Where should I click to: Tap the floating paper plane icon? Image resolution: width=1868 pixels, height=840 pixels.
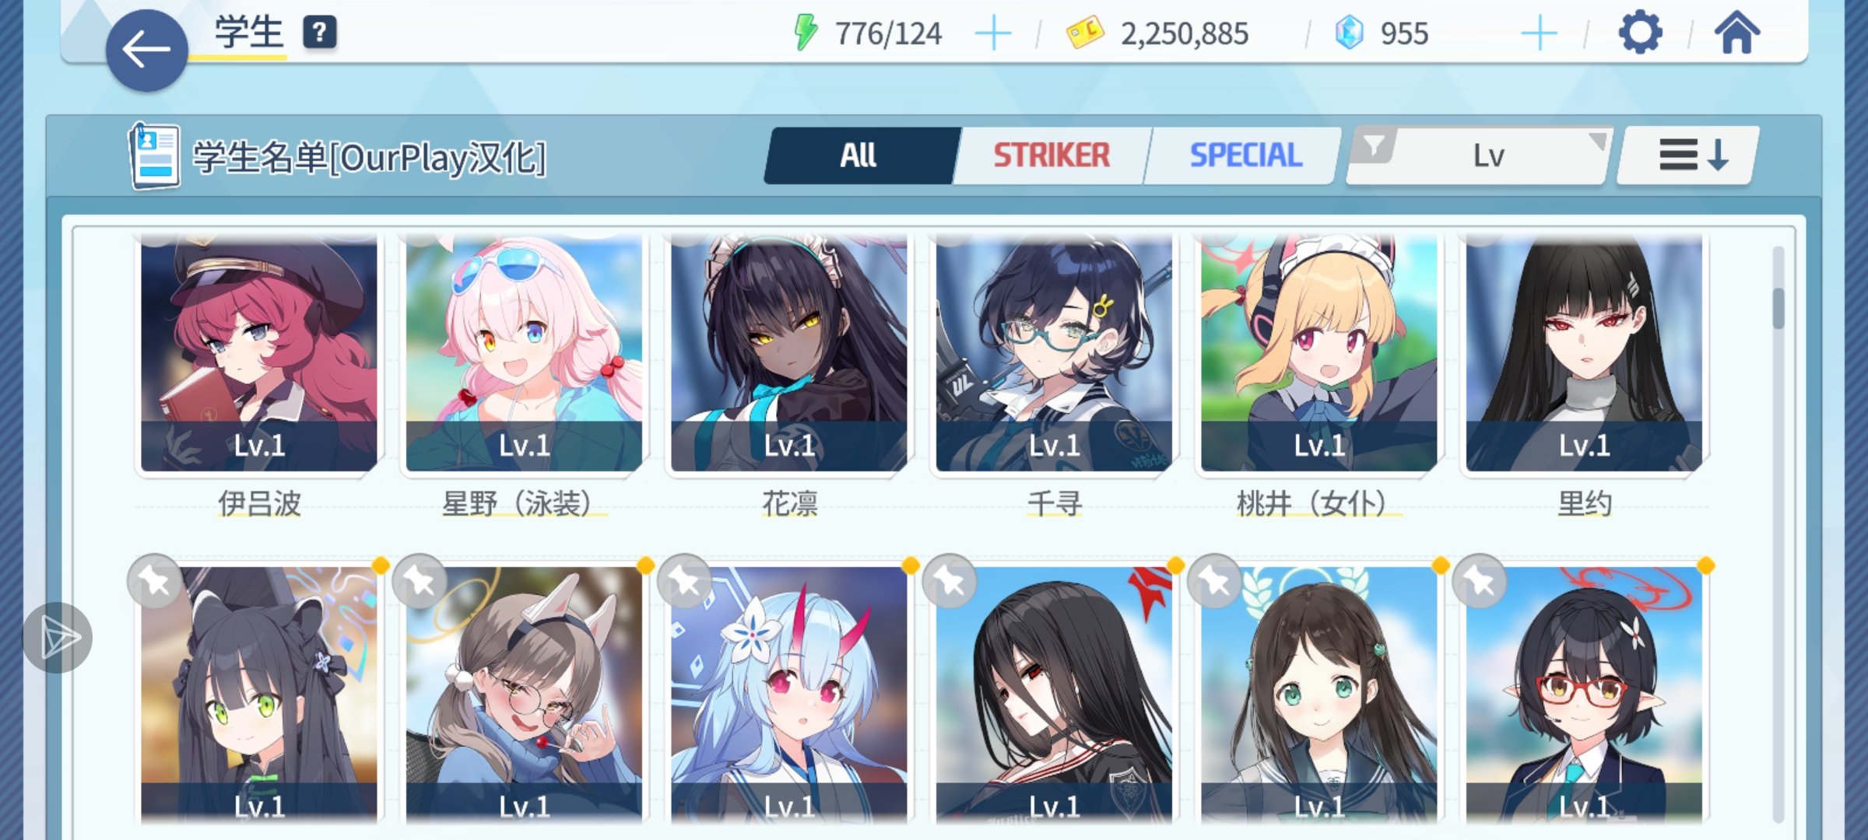click(58, 638)
